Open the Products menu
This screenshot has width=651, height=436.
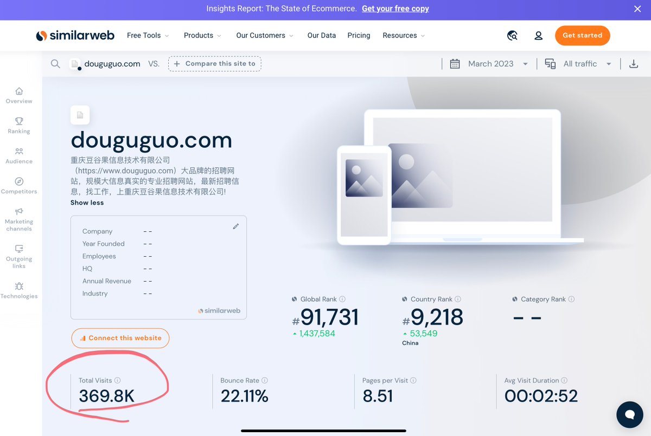[202, 36]
